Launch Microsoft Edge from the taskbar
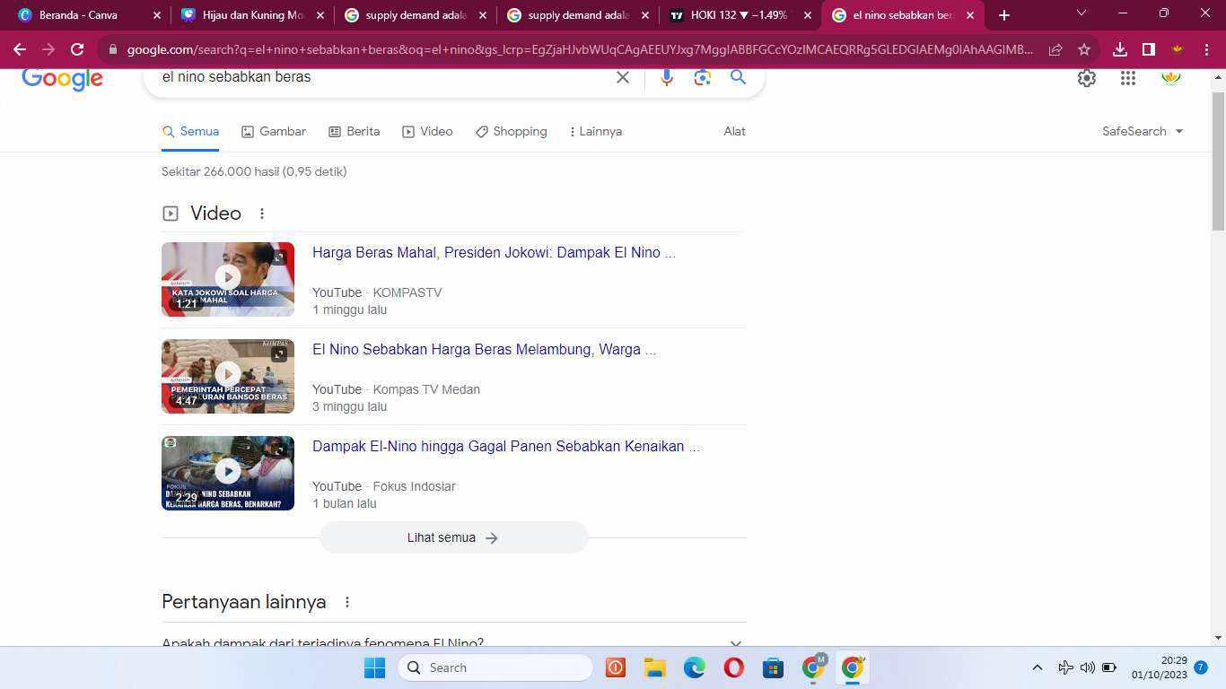Viewport: 1226px width, 689px height. click(x=695, y=667)
